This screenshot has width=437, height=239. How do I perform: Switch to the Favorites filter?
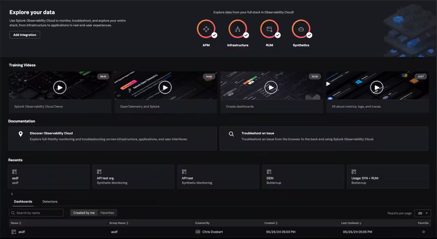click(107, 213)
